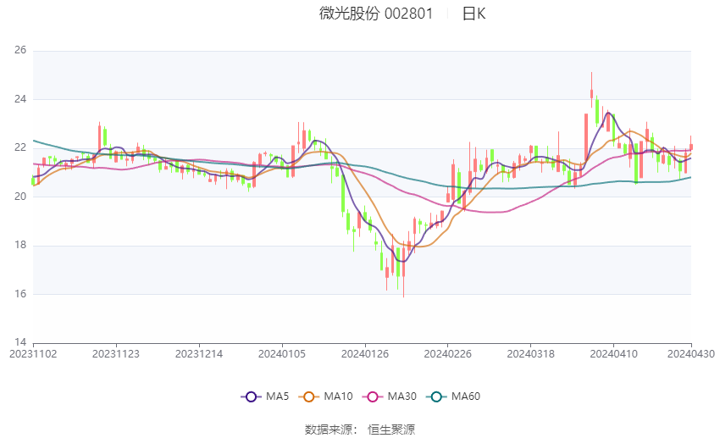Select the 日K chart period label
This screenshot has width=720, height=438.
pyautogui.click(x=474, y=14)
